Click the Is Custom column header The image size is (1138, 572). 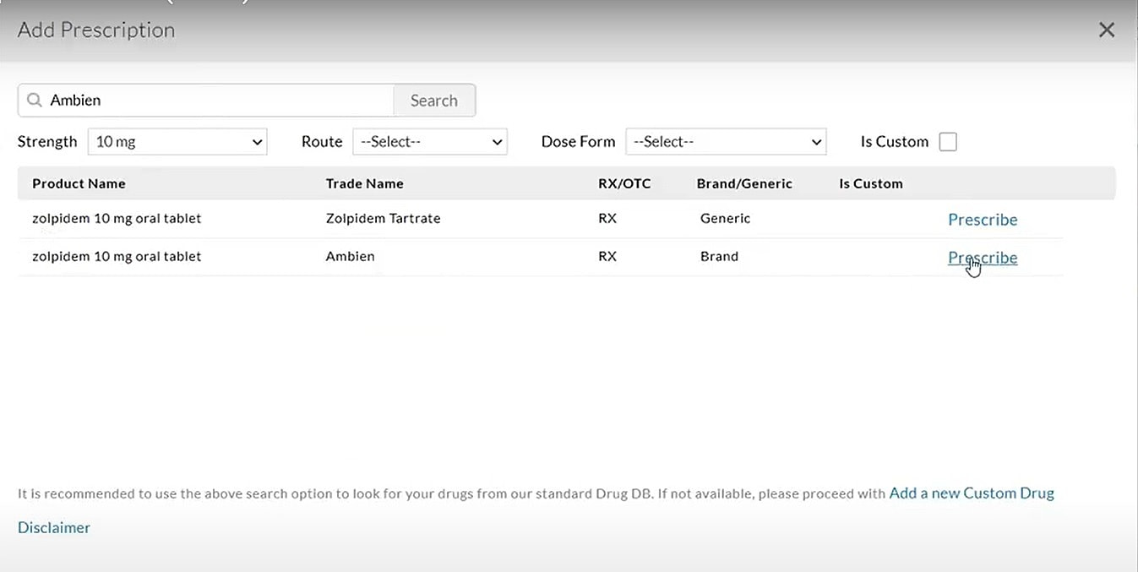click(870, 183)
